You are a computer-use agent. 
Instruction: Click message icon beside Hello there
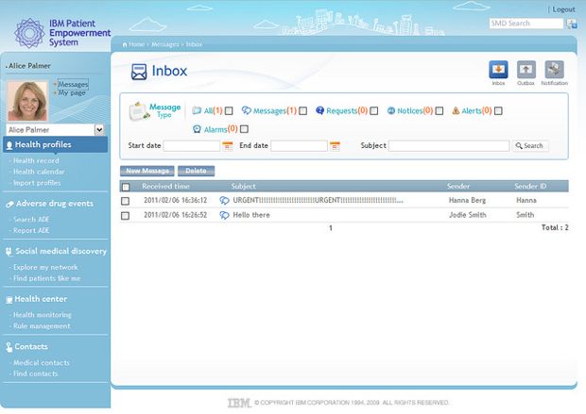(x=224, y=215)
